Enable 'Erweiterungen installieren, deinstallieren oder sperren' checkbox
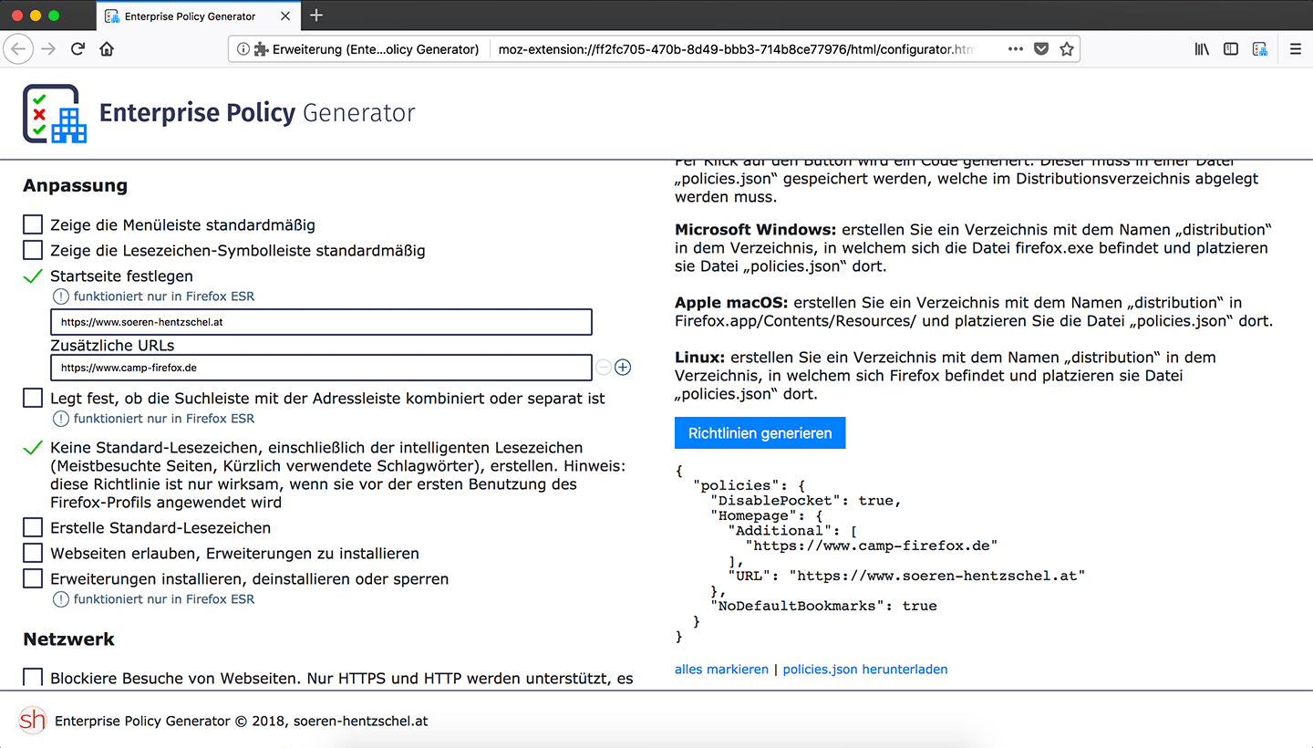The width and height of the screenshot is (1313, 748). coord(33,578)
